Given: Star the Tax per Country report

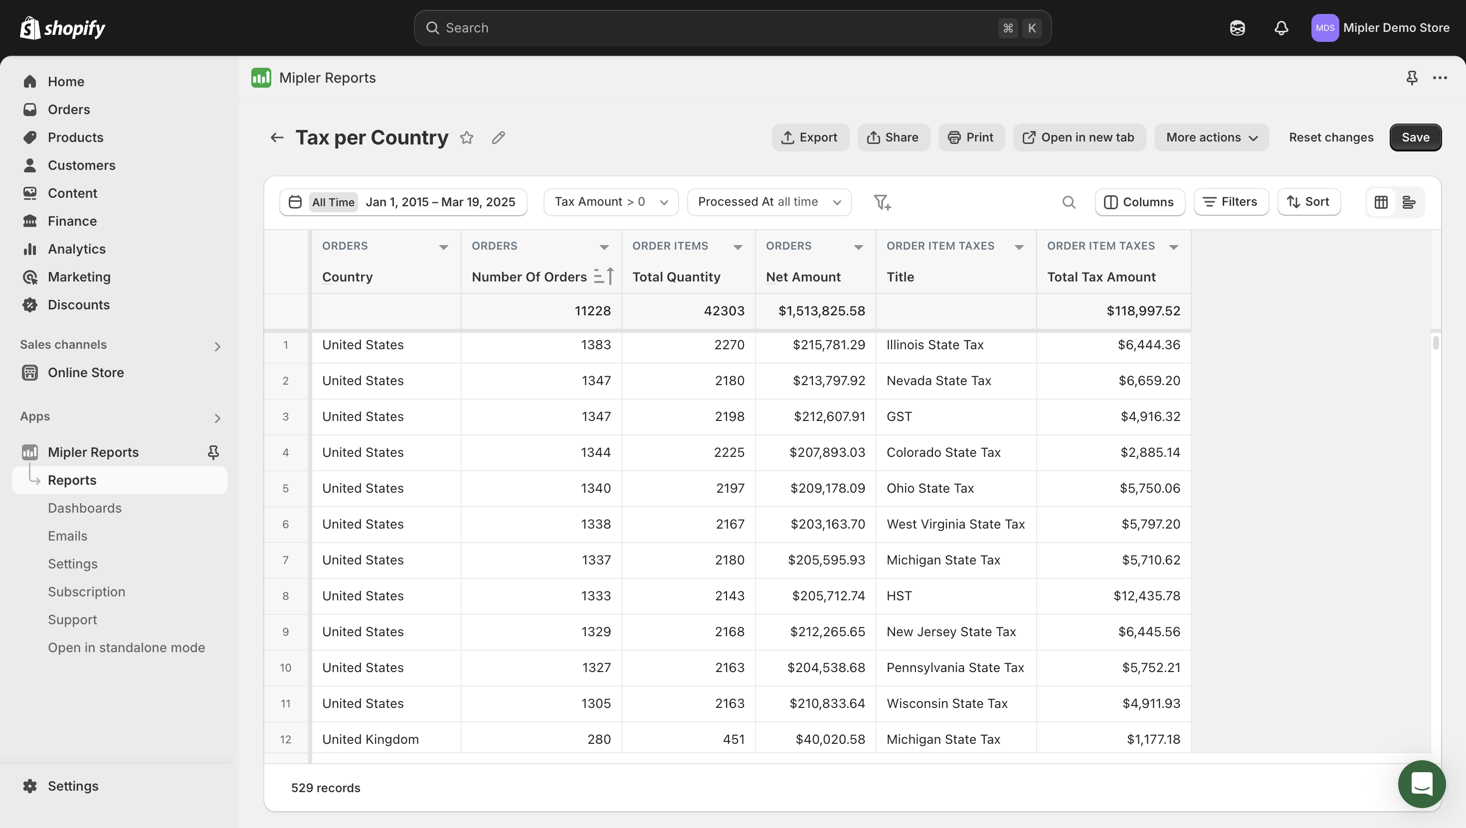Looking at the screenshot, I should point(467,138).
